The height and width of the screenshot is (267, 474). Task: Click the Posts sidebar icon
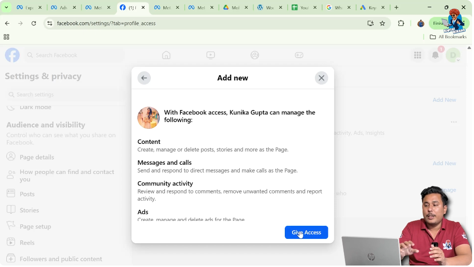coord(11,194)
